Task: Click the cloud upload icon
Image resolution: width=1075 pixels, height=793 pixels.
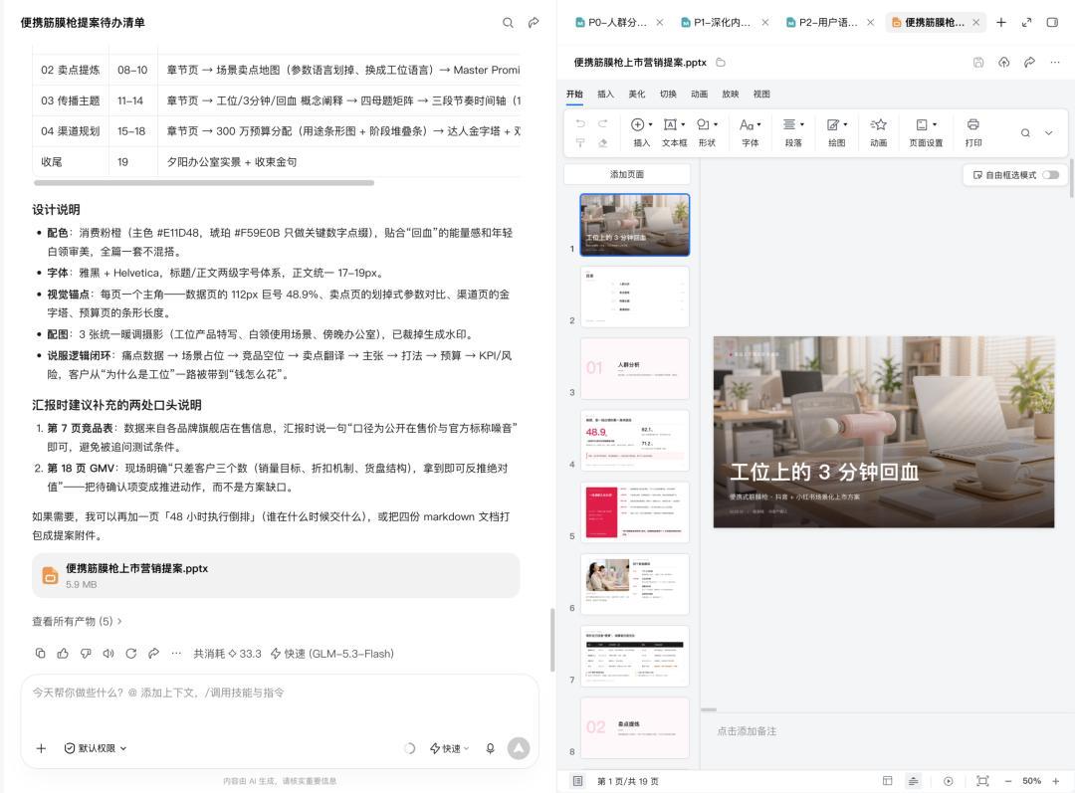Action: [x=1003, y=63]
